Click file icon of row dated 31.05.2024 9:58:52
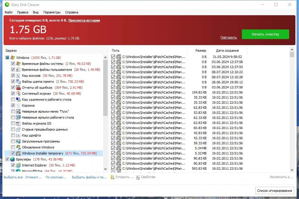The image size is (299, 199). point(119,57)
